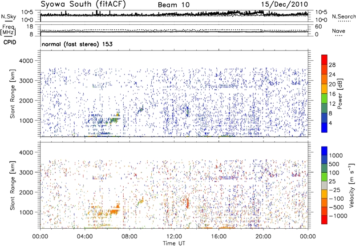Pick the Velocity segment between -100 and -500
The width and height of the screenshot is (356, 246).
tap(324, 202)
